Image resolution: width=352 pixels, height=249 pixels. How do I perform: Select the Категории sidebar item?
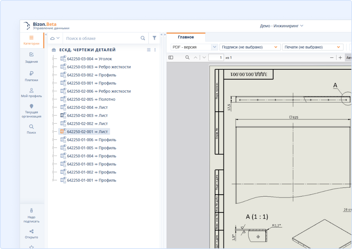coord(31,40)
